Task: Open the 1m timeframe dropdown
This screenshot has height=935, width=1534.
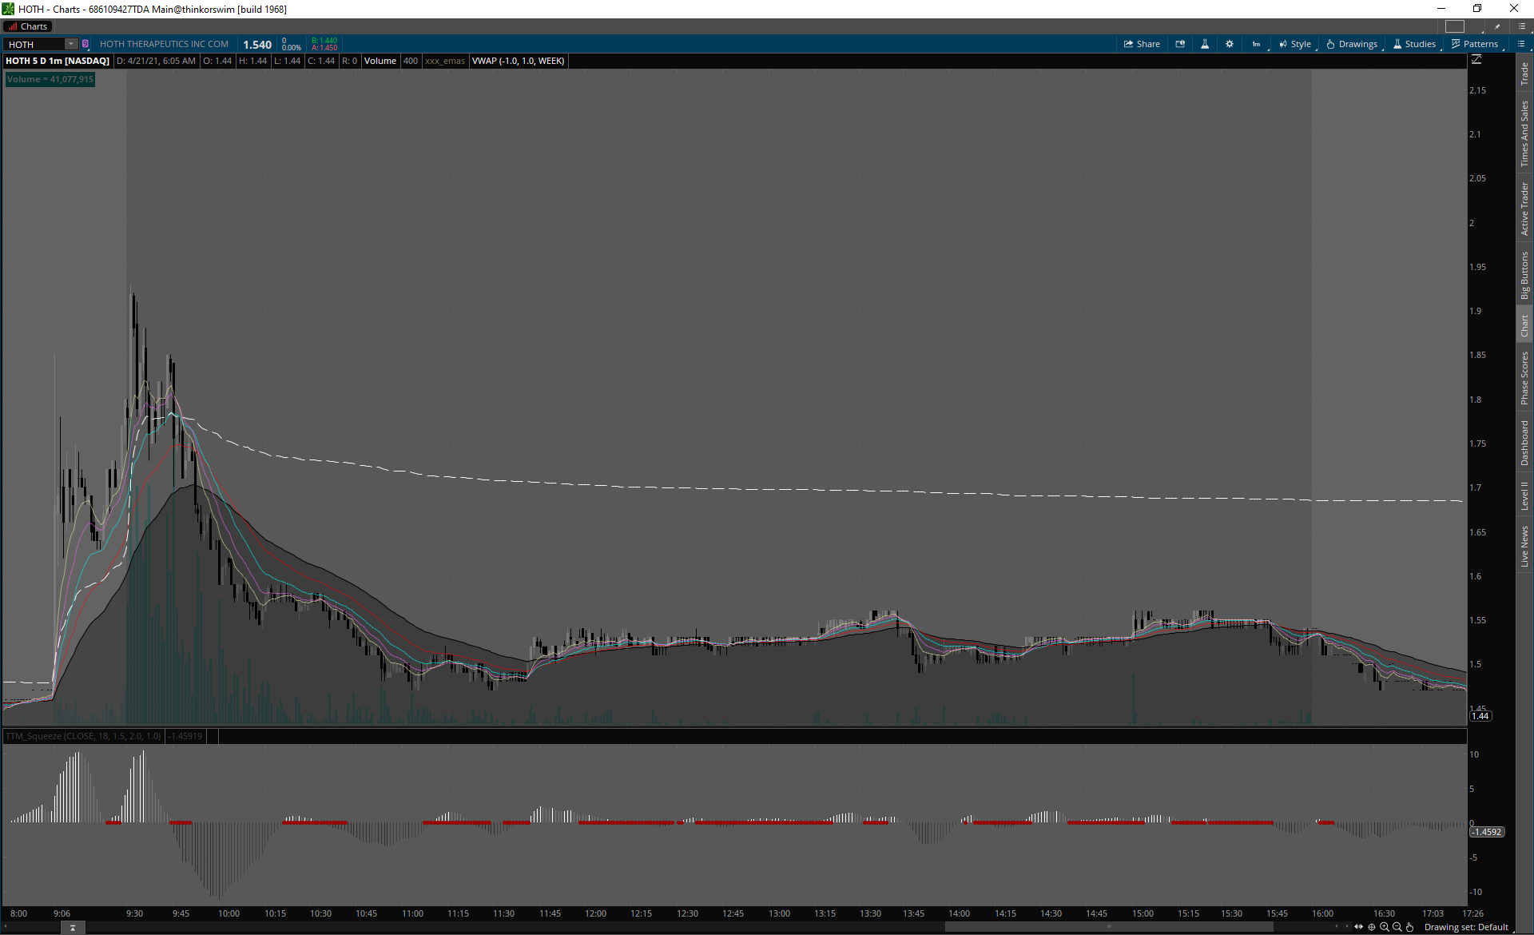Action: (x=1257, y=44)
